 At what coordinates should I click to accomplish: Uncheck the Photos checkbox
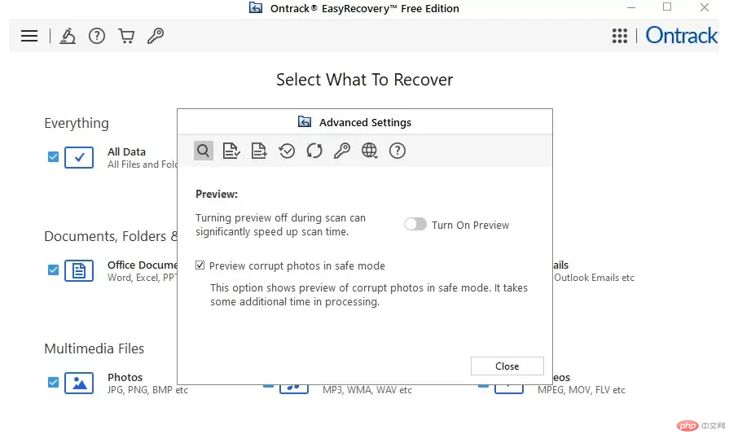click(54, 383)
